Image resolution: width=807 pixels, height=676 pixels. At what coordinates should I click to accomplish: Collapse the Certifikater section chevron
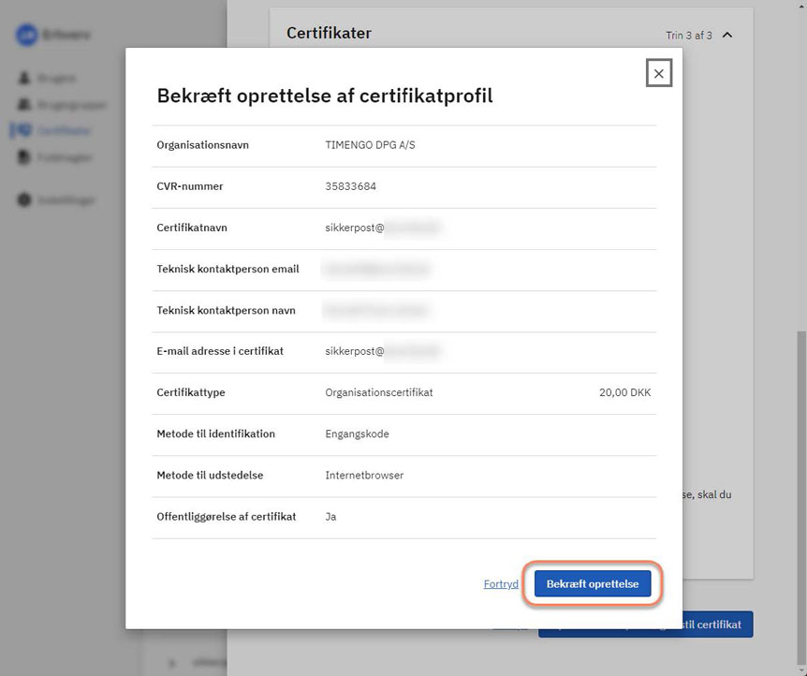pyautogui.click(x=727, y=35)
